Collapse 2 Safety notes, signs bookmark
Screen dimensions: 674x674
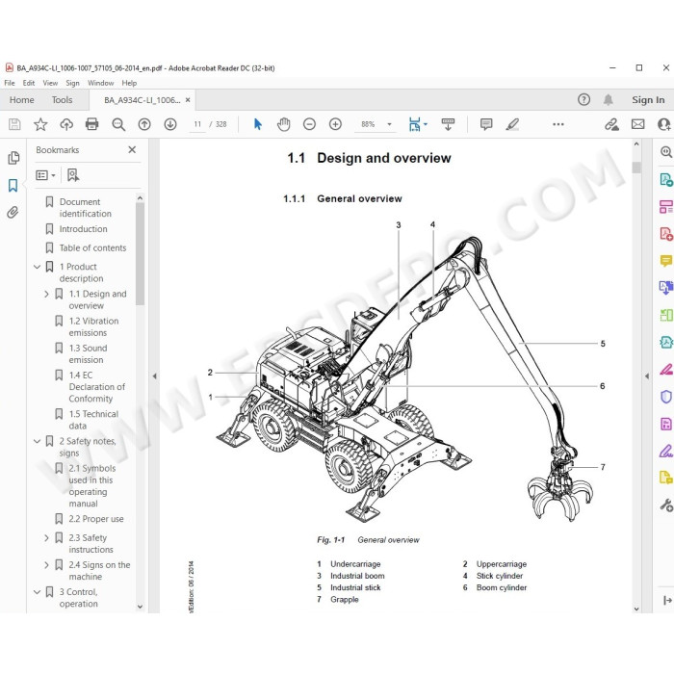(38, 441)
